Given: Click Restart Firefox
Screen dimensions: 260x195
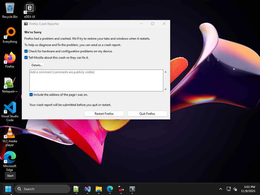Looking at the screenshot, I should (x=104, y=114).
